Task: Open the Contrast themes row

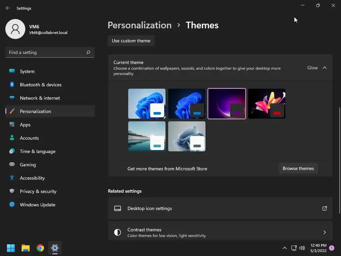Action: pyautogui.click(x=220, y=231)
